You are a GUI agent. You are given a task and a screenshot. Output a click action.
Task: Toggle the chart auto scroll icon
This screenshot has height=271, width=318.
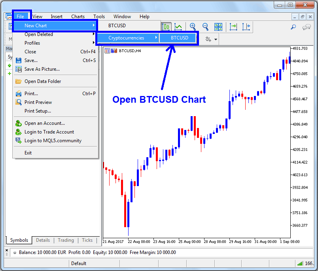tap(233, 27)
